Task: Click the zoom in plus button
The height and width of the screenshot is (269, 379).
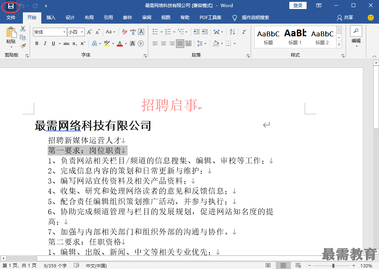Action: [353, 266]
